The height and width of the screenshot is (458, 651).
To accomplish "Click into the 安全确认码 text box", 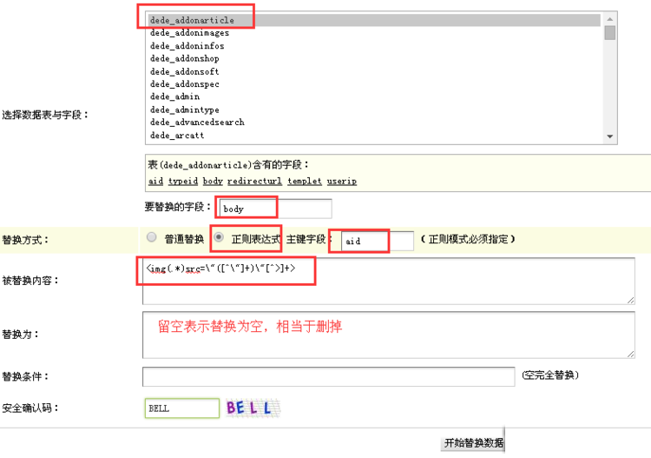I will 182,408.
